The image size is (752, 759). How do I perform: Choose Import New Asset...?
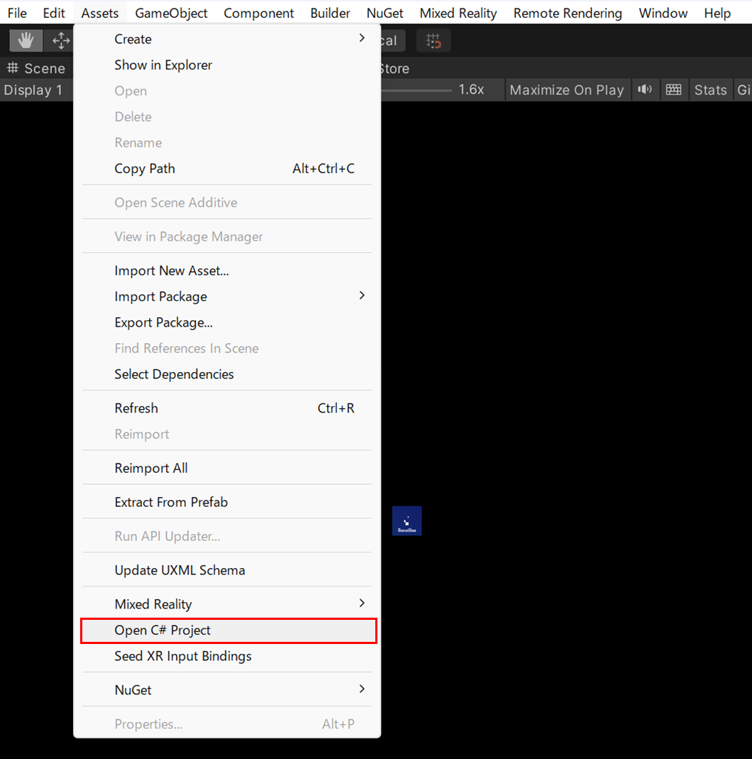227,271
